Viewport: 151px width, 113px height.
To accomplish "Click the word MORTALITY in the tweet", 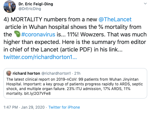I will (x=27, y=19).
